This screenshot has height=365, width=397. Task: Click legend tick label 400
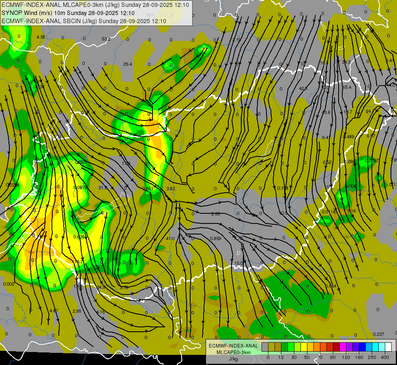click(385, 357)
